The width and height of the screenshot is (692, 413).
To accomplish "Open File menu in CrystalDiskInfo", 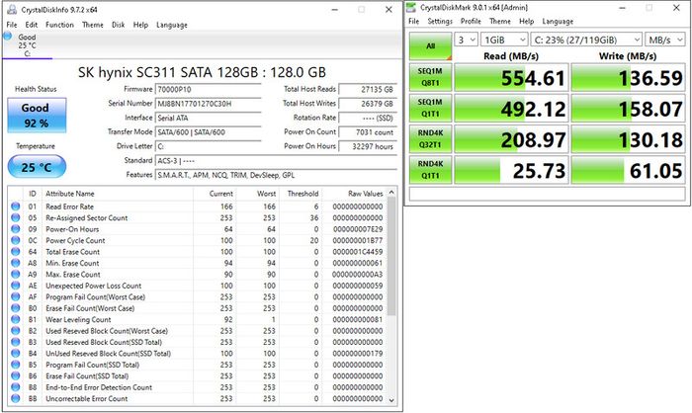I will [12, 25].
